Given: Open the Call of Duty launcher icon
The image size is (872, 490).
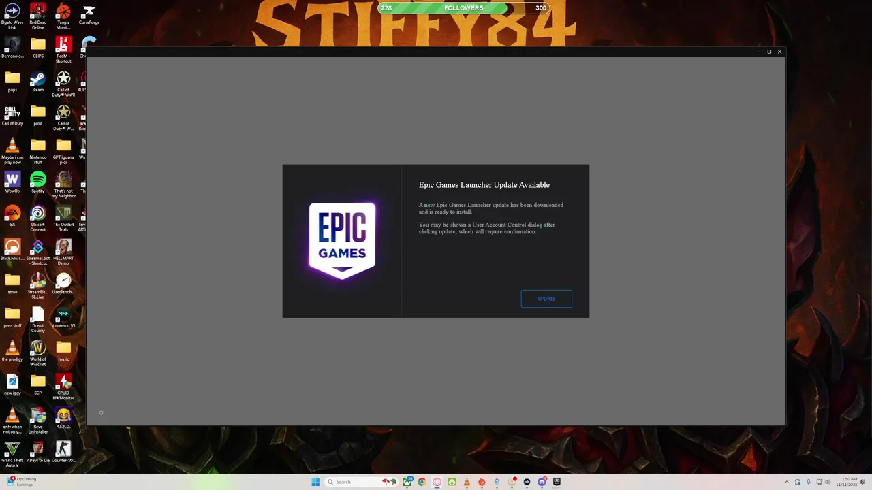Looking at the screenshot, I should 12,115.
